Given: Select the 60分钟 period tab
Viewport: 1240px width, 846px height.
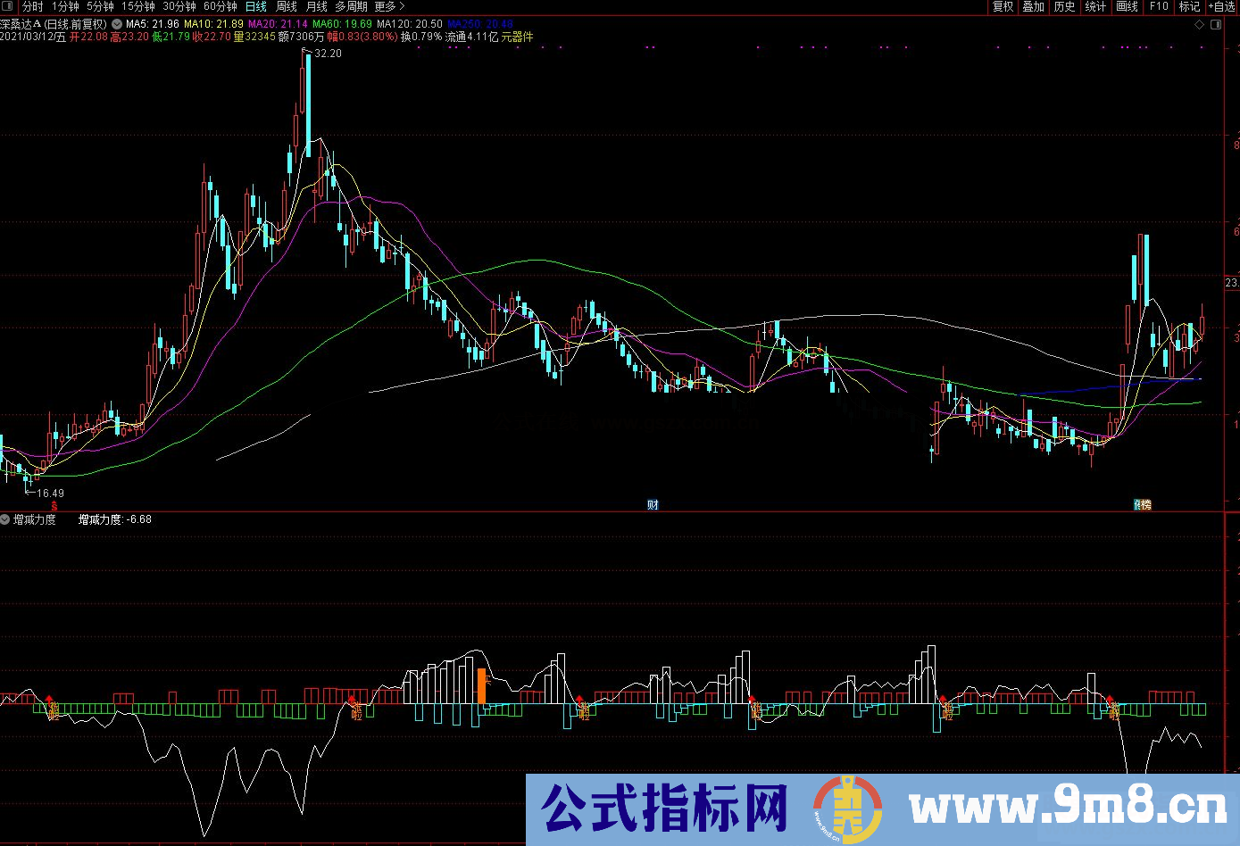Looking at the screenshot, I should pyautogui.click(x=220, y=6).
